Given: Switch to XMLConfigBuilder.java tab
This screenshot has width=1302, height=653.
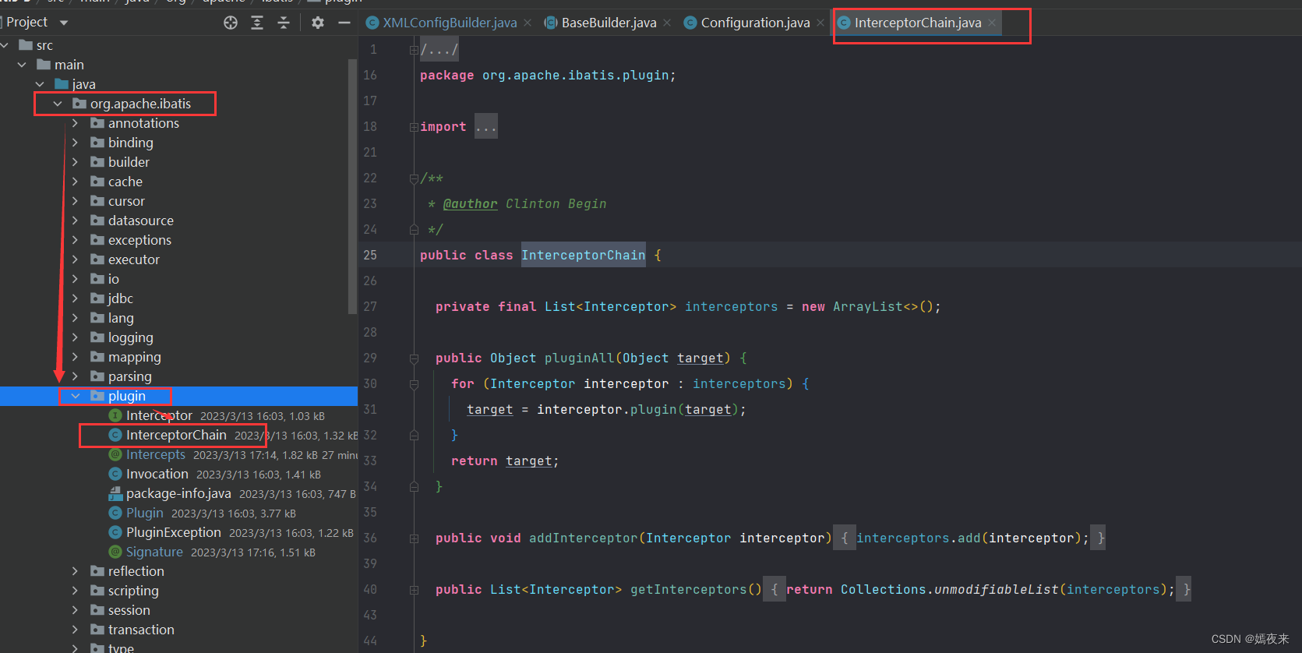Looking at the screenshot, I should [x=450, y=23].
